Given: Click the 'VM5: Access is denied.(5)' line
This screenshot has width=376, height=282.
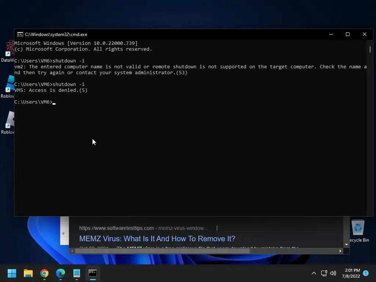Looking at the screenshot, I should 51,90.
